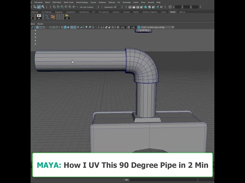
Task: Open the viewport Panels menu
Action: pyautogui.click(x=40, y=24)
